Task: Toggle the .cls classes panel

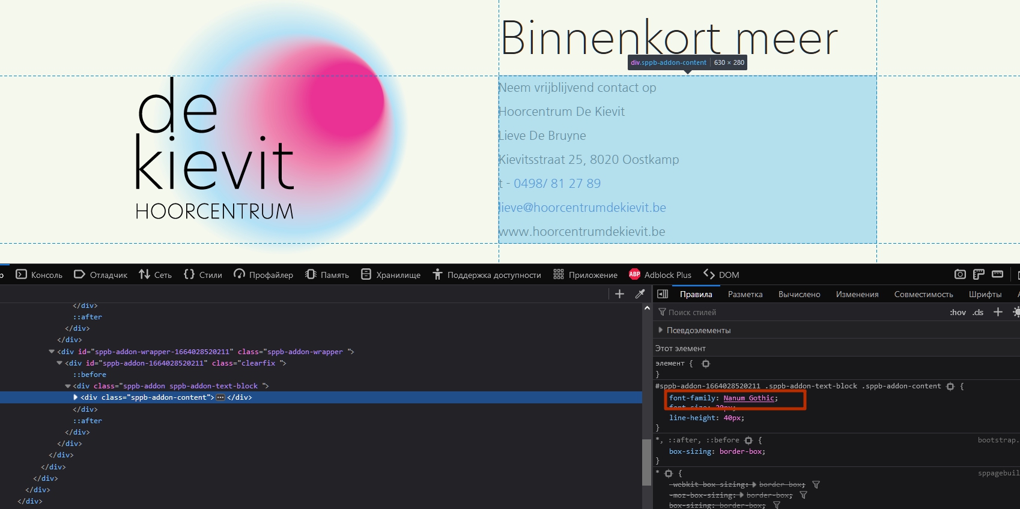Action: (978, 312)
